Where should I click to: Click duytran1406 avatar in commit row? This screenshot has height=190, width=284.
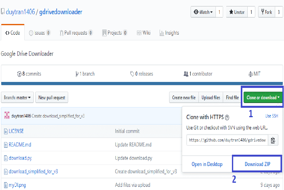point(7,116)
